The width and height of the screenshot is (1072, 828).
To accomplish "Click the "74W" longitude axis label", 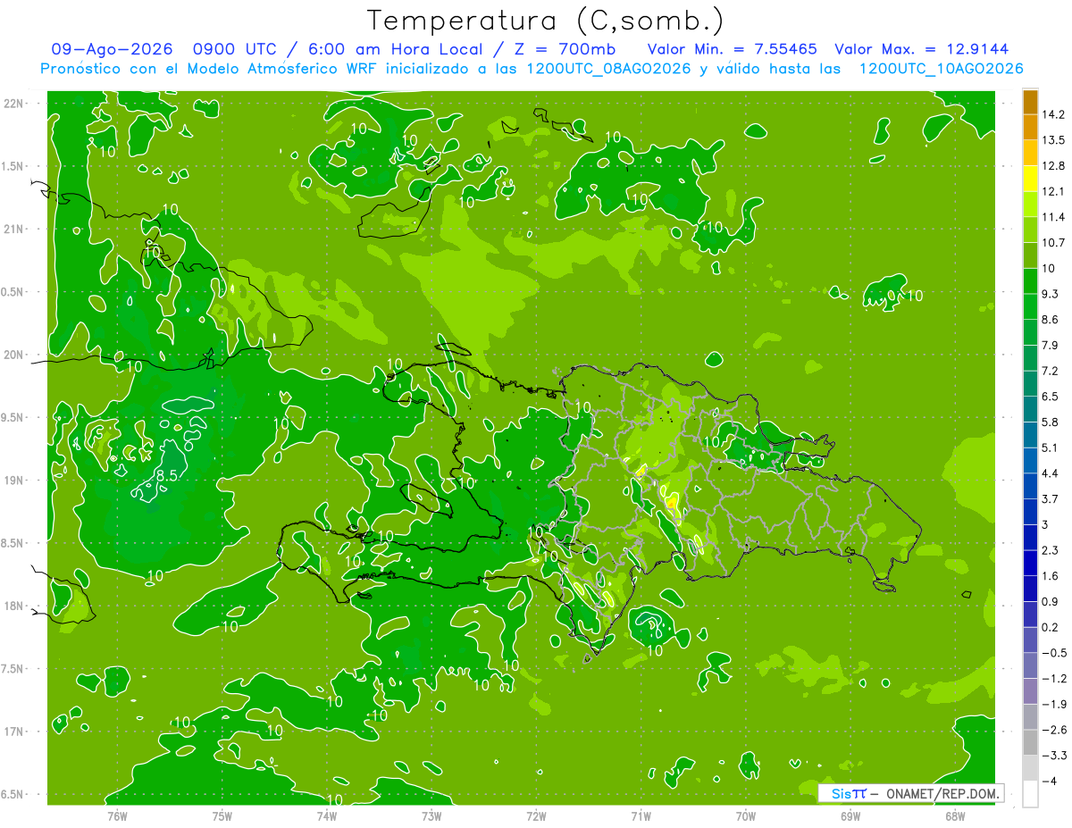I will point(327,815).
